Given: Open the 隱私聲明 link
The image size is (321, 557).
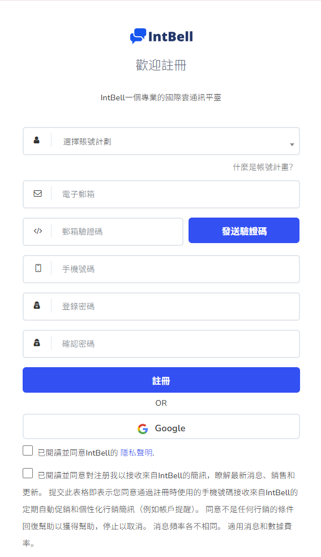Looking at the screenshot, I should (136, 453).
